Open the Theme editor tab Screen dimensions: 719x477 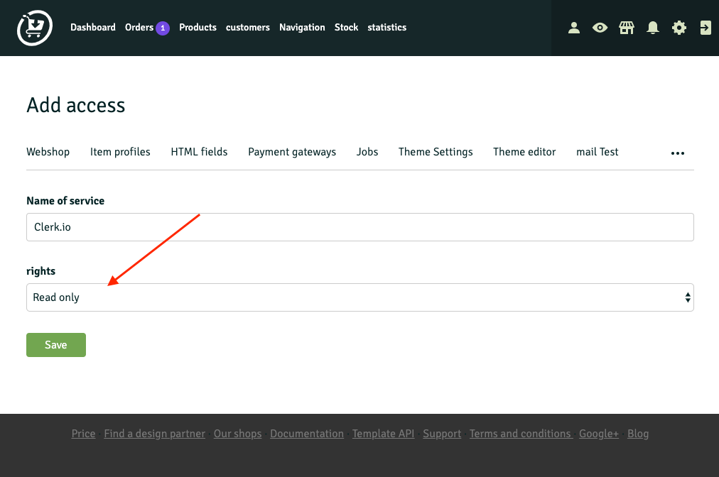(x=524, y=152)
